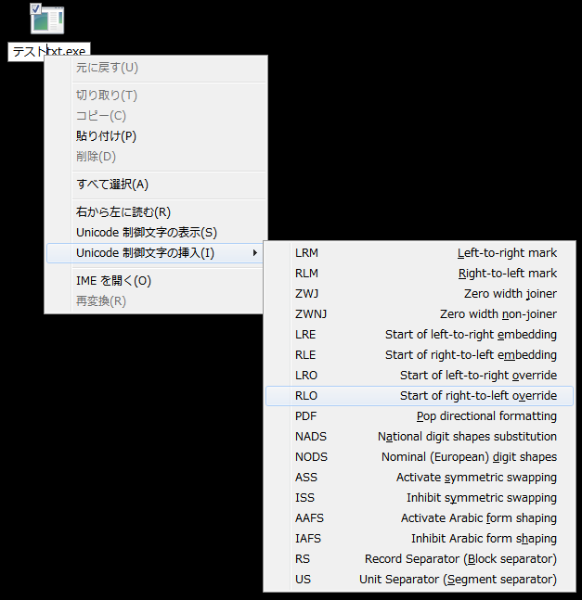Select LRO Start of left-to-right override

click(x=420, y=376)
